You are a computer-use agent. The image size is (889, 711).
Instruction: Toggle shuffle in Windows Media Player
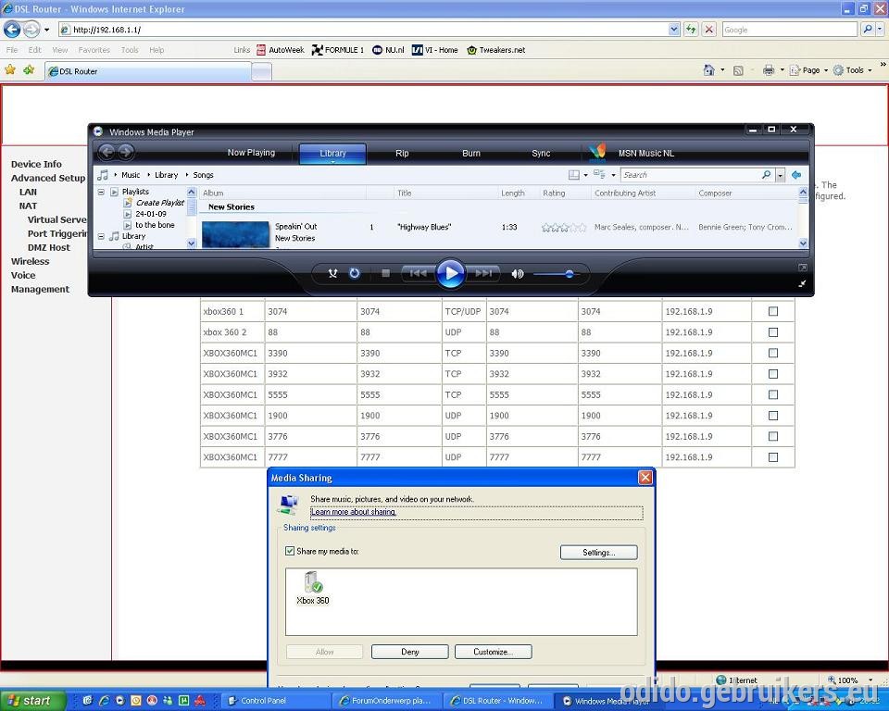[x=332, y=274]
